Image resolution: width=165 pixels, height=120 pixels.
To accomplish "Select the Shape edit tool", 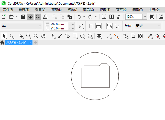I will (x=12, y=36).
